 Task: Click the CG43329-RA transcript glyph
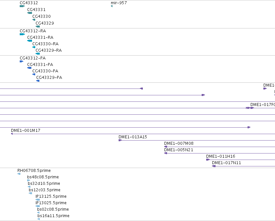coord(38,54)
